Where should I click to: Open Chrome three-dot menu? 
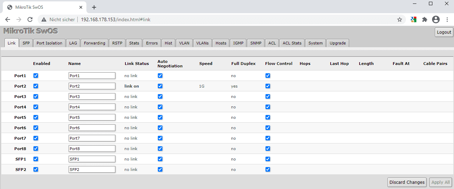pos(447,20)
